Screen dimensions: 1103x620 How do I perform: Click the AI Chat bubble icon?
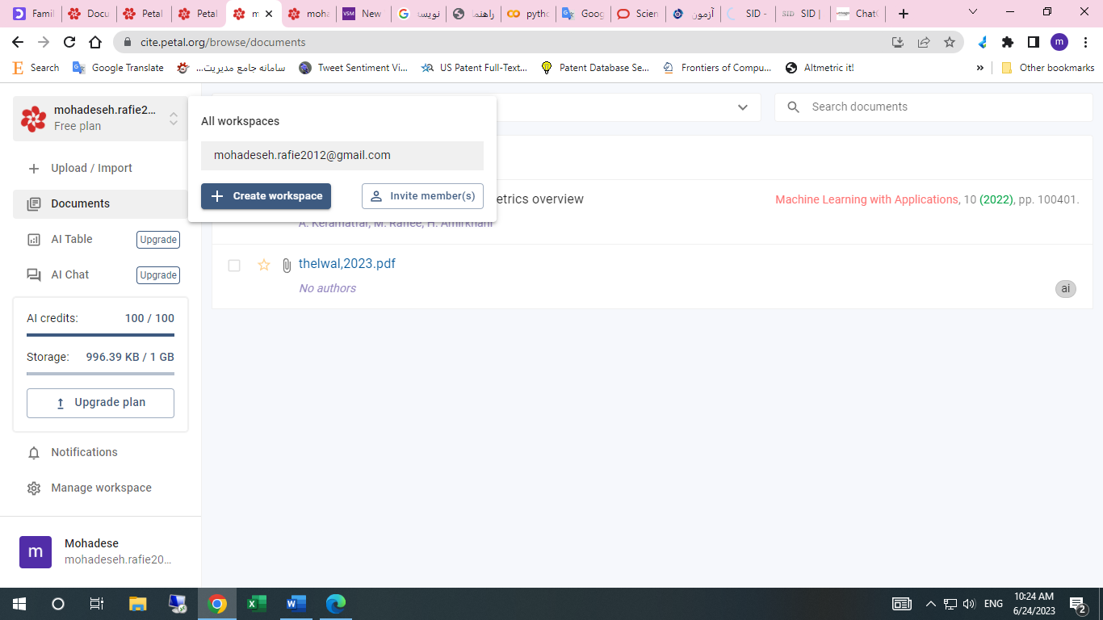(x=34, y=275)
